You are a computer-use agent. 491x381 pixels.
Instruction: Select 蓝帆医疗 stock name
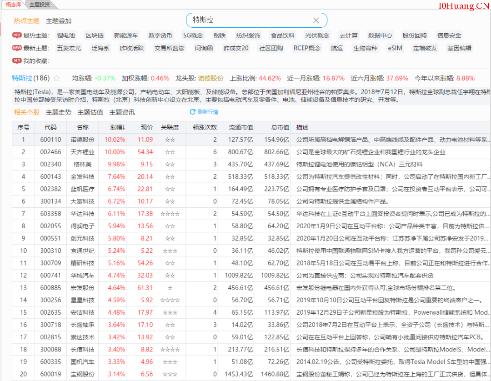pyautogui.click(x=82, y=189)
